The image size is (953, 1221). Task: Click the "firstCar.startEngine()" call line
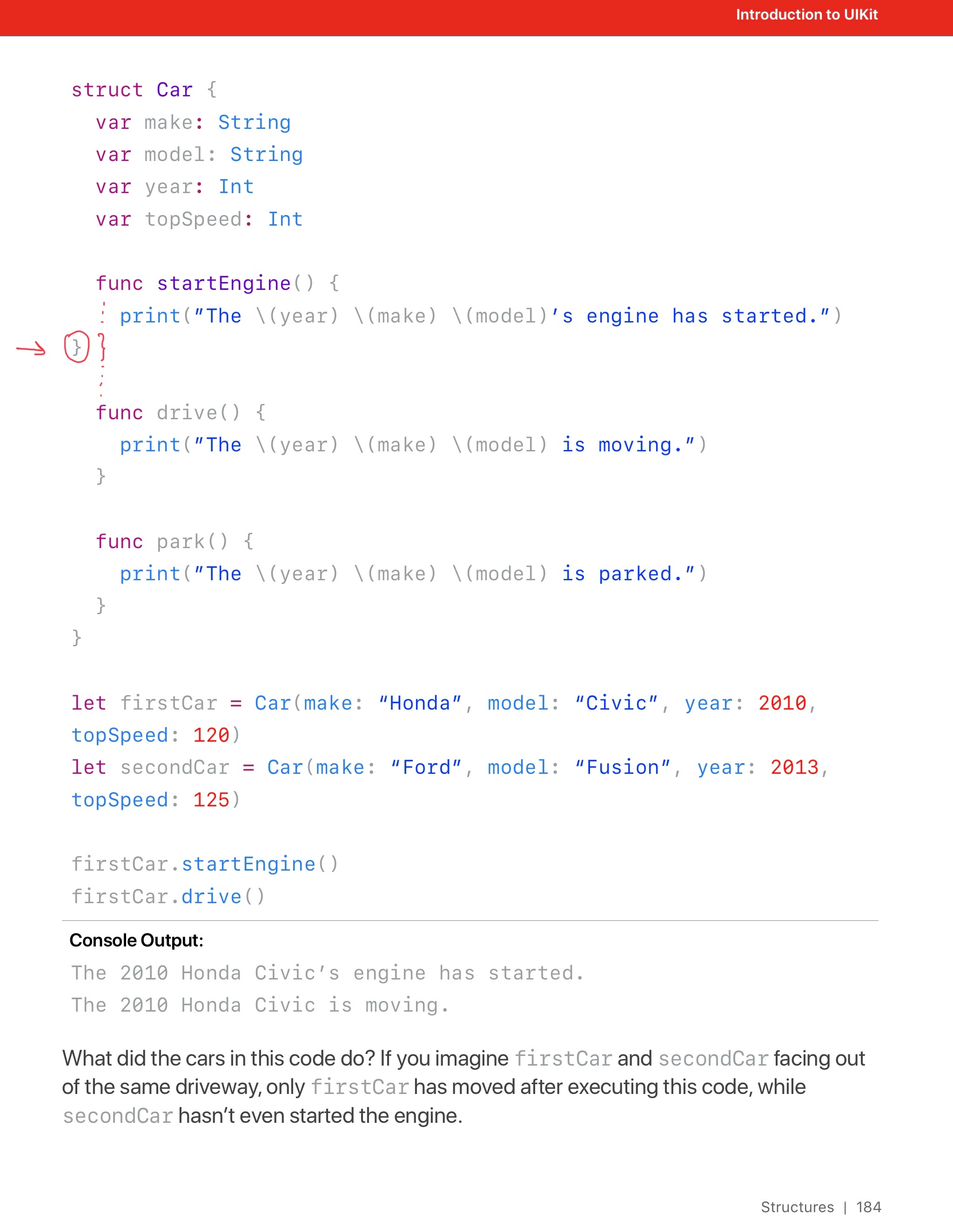[x=205, y=864]
